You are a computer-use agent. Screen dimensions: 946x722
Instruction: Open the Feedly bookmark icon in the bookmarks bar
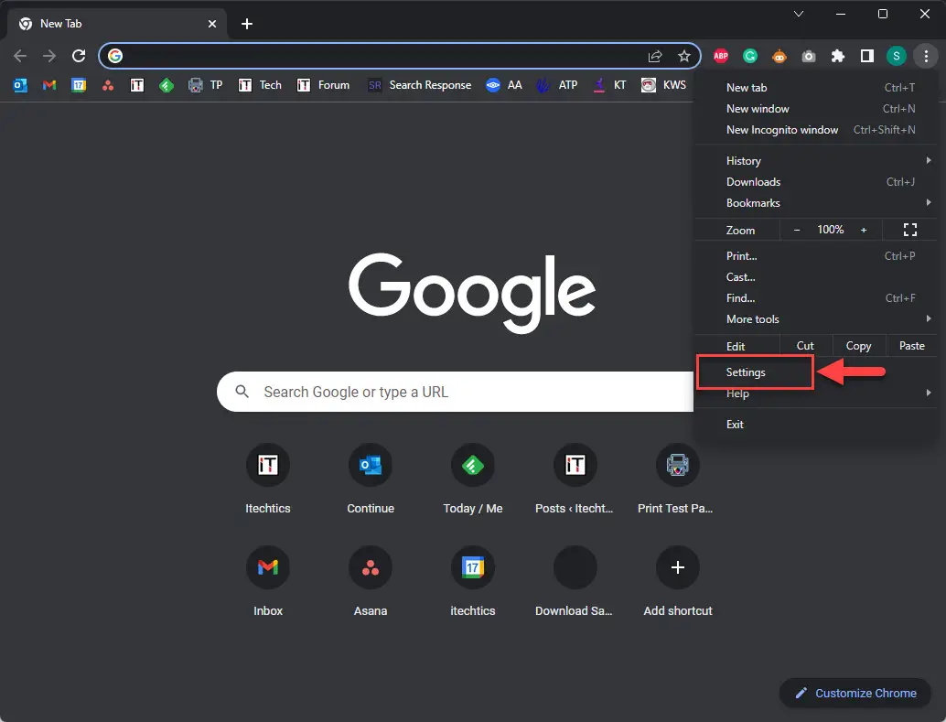point(167,85)
